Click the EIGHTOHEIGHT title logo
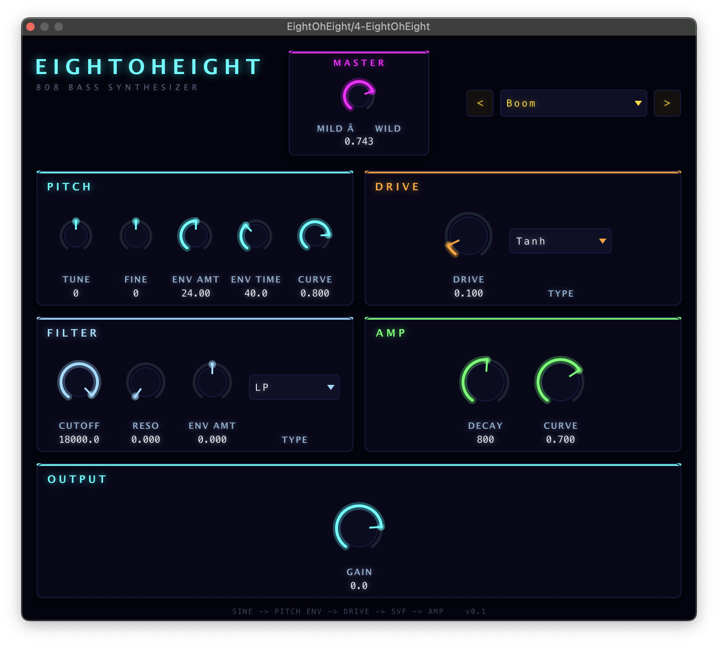718x646 pixels. point(149,67)
